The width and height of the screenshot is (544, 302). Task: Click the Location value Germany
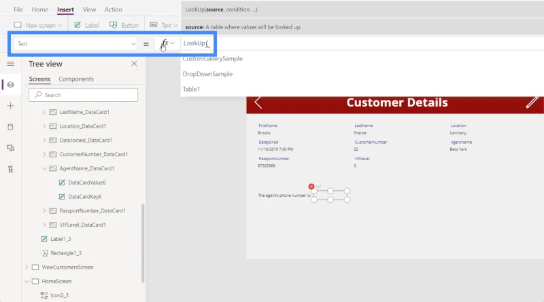(x=458, y=133)
